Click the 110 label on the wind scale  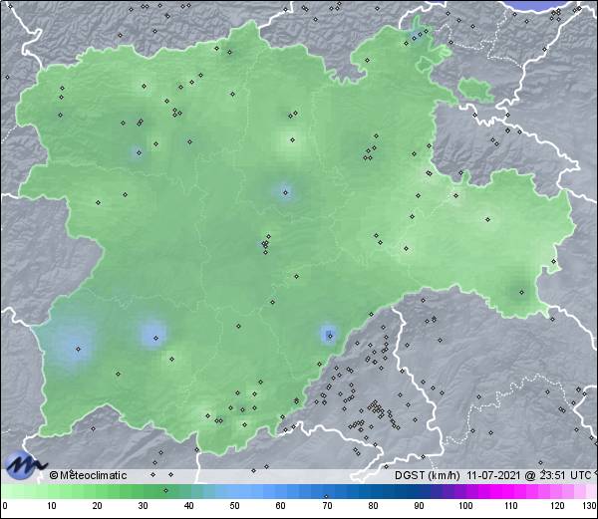pyautogui.click(x=511, y=506)
